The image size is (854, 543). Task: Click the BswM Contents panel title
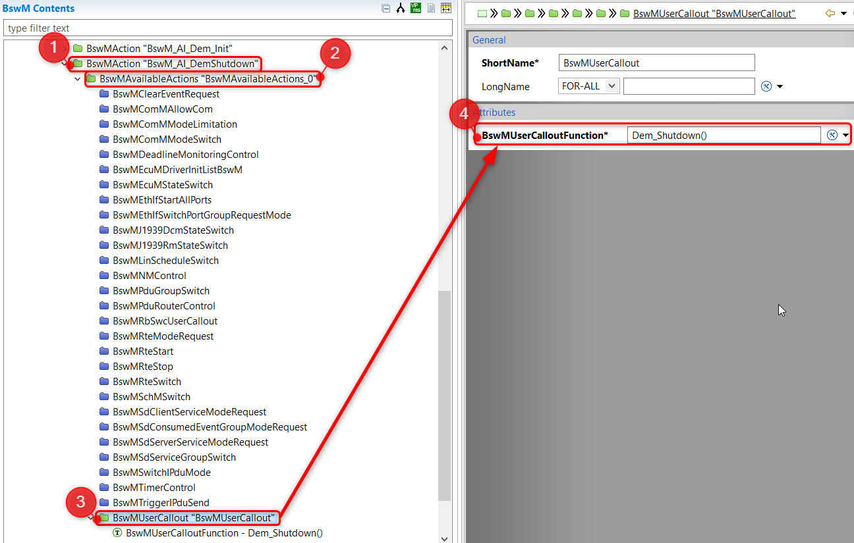[x=38, y=8]
